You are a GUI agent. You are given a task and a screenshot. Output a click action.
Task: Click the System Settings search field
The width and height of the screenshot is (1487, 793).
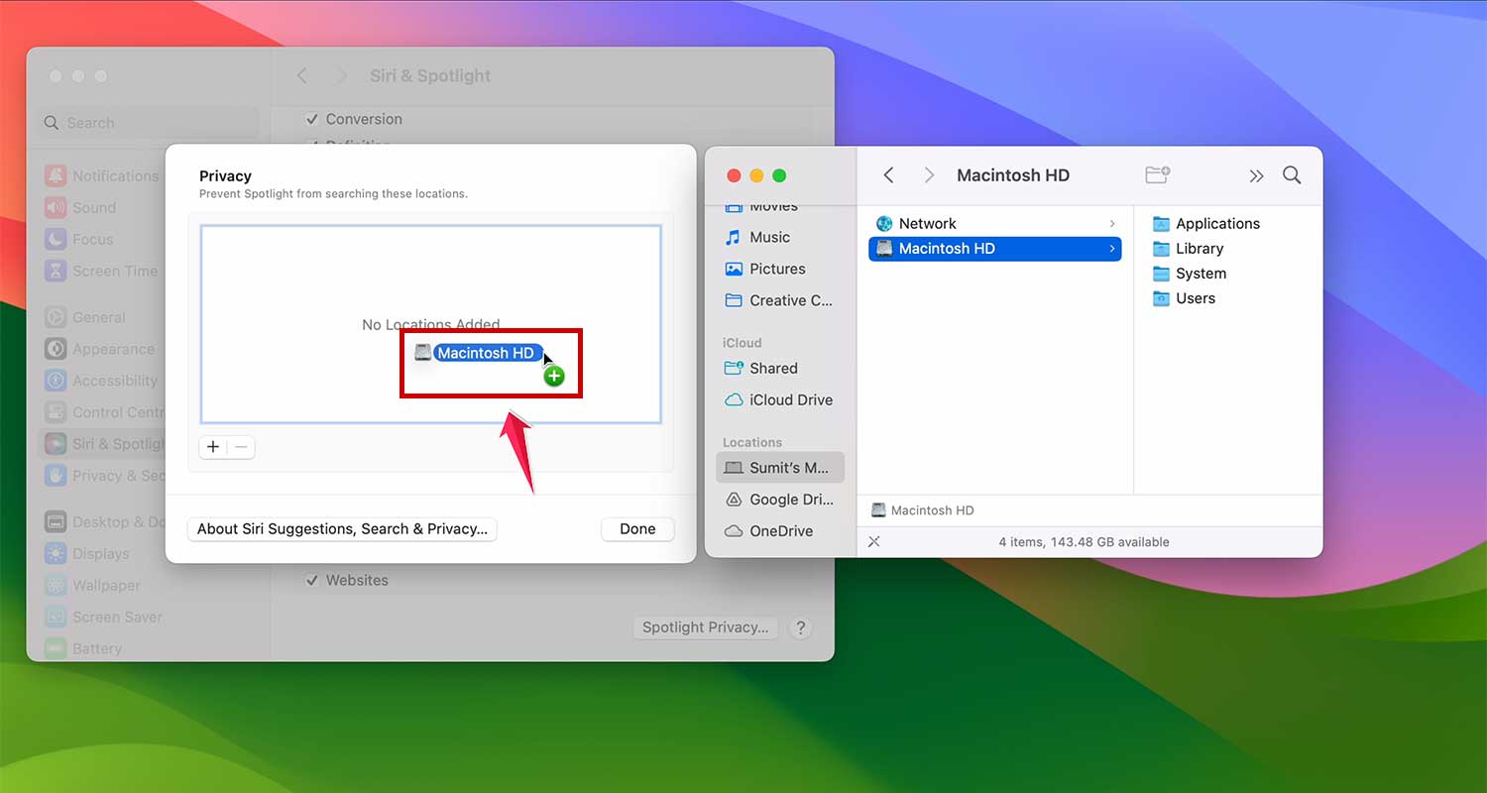(x=146, y=122)
